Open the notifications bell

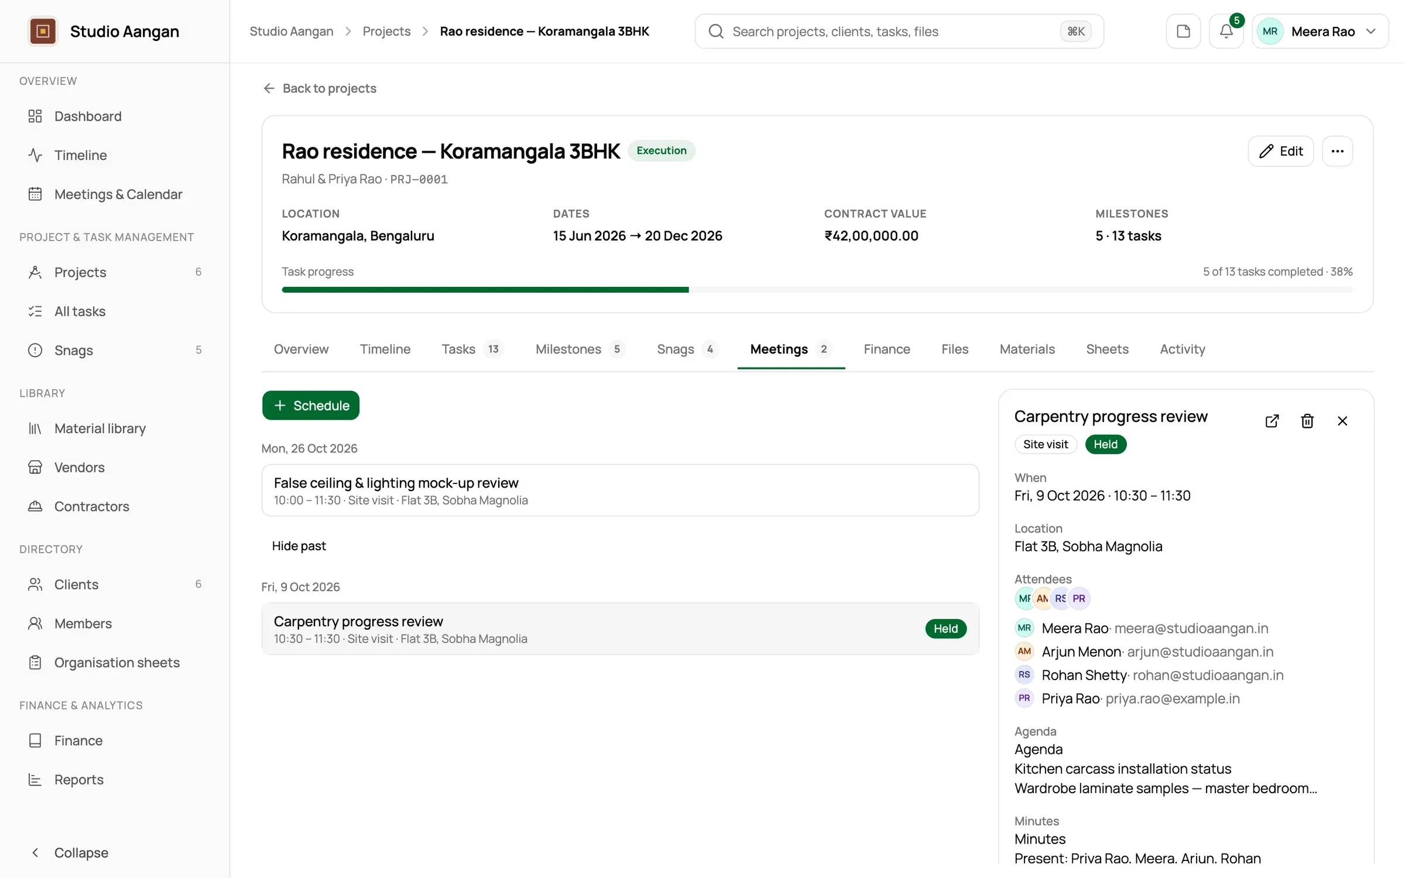1226,31
